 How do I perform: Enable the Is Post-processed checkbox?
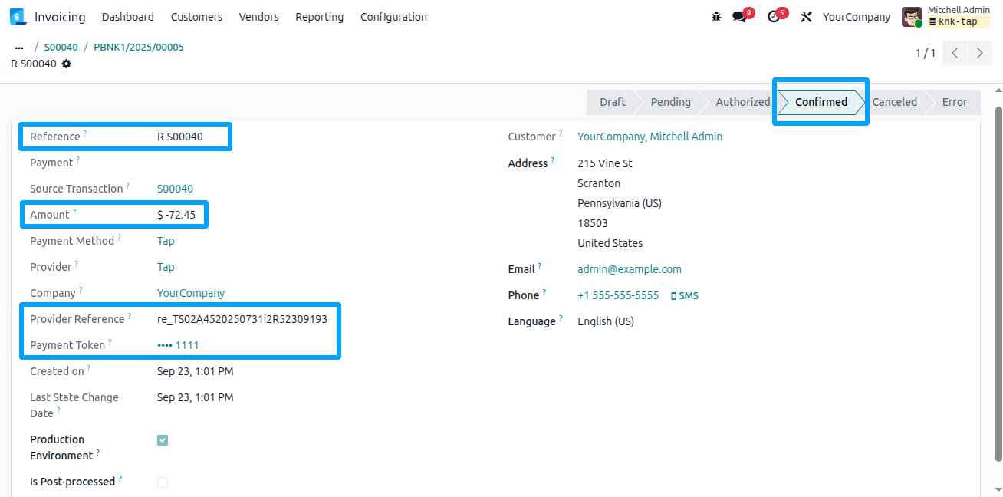pos(162,482)
